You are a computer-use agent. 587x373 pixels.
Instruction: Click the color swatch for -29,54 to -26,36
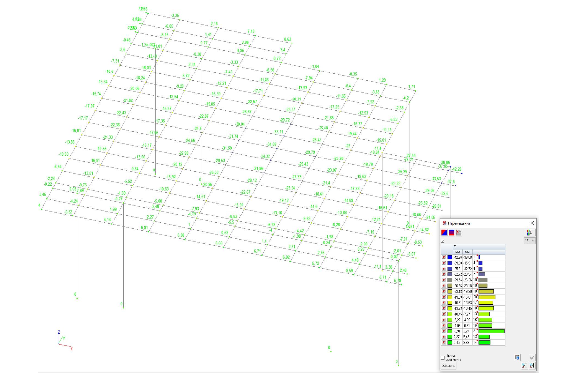click(x=450, y=280)
